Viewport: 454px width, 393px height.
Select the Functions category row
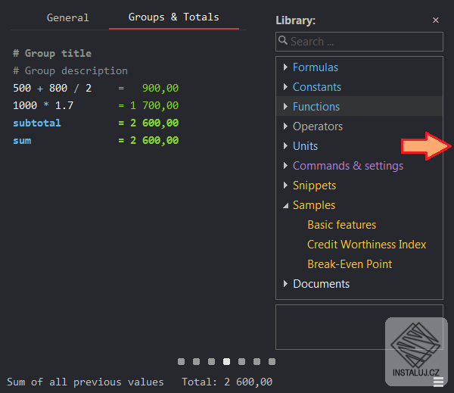coord(316,107)
